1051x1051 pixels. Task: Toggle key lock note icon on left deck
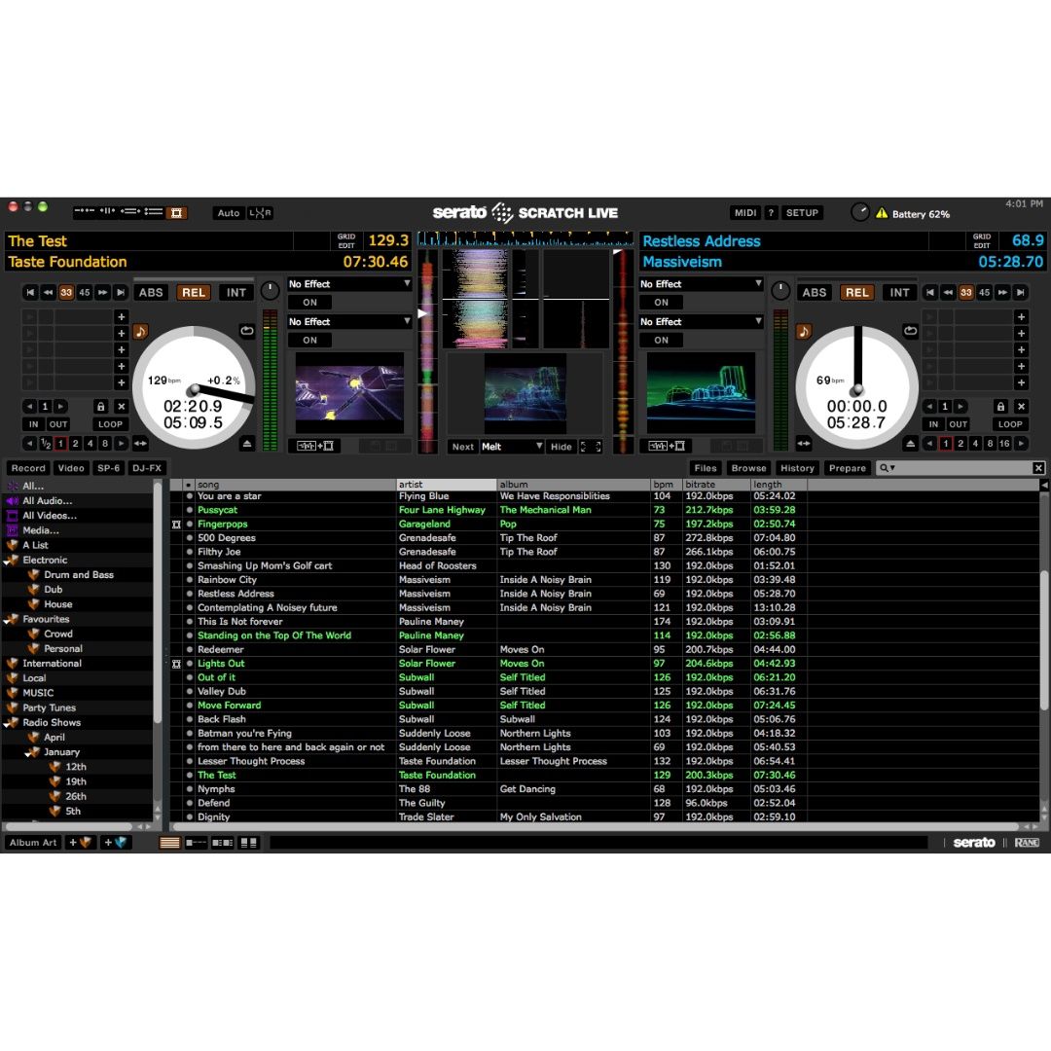(141, 331)
